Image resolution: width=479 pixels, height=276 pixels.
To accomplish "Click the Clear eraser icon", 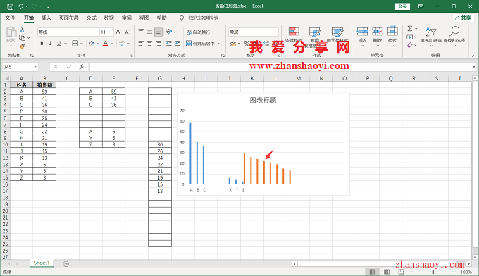I will [x=410, y=45].
